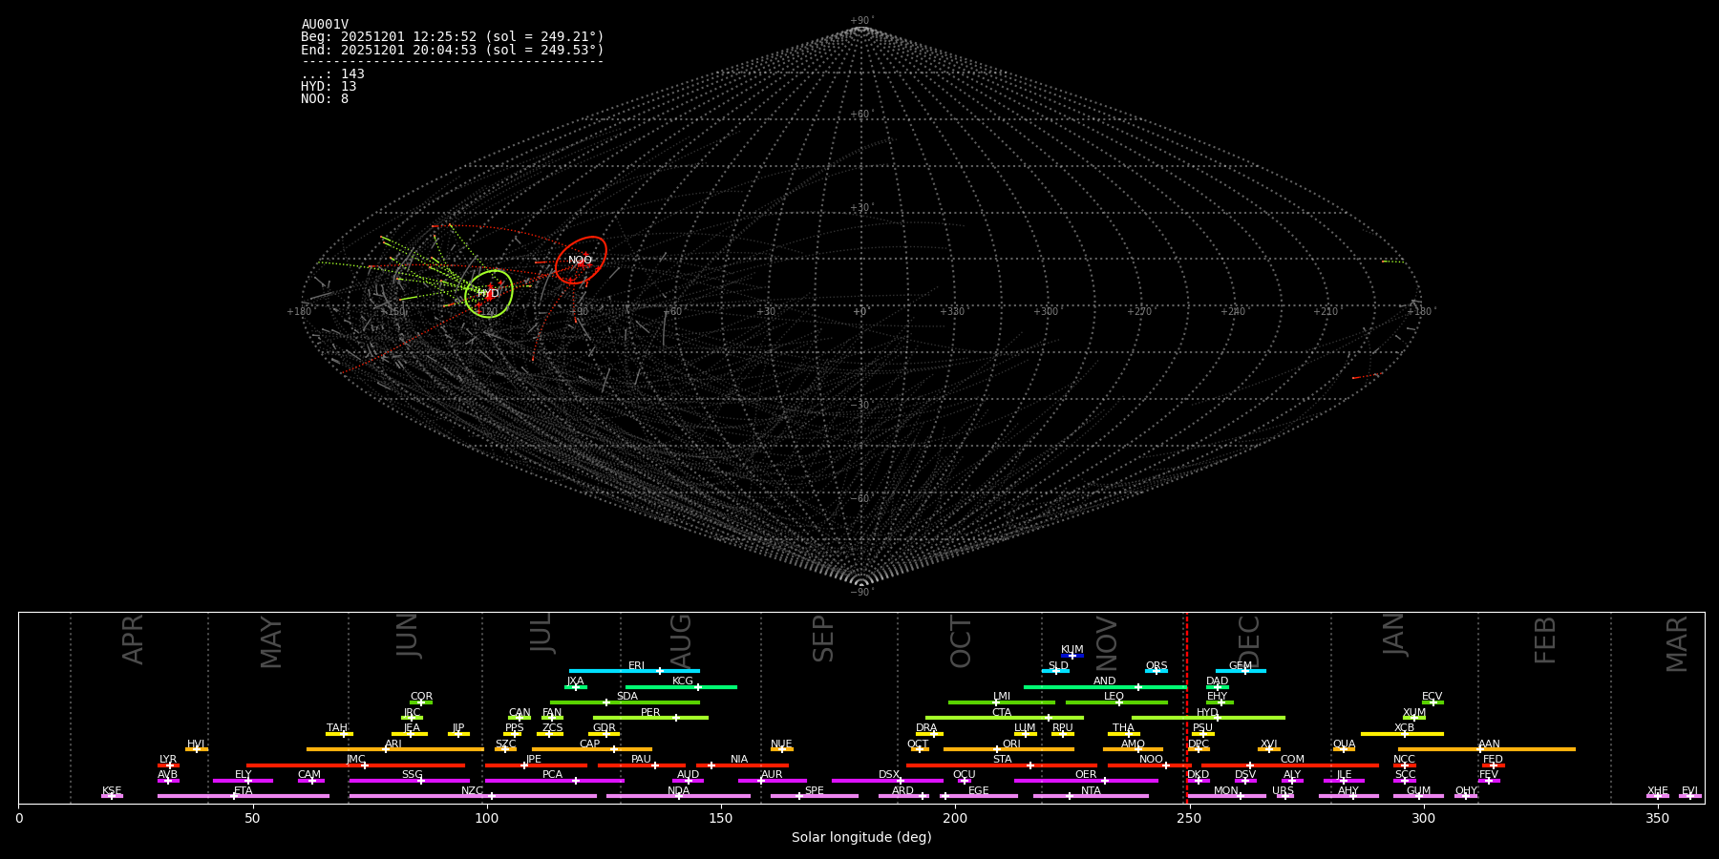
Task: Click the 'Solar longitude (deg)' axis label
Action: pos(861,838)
